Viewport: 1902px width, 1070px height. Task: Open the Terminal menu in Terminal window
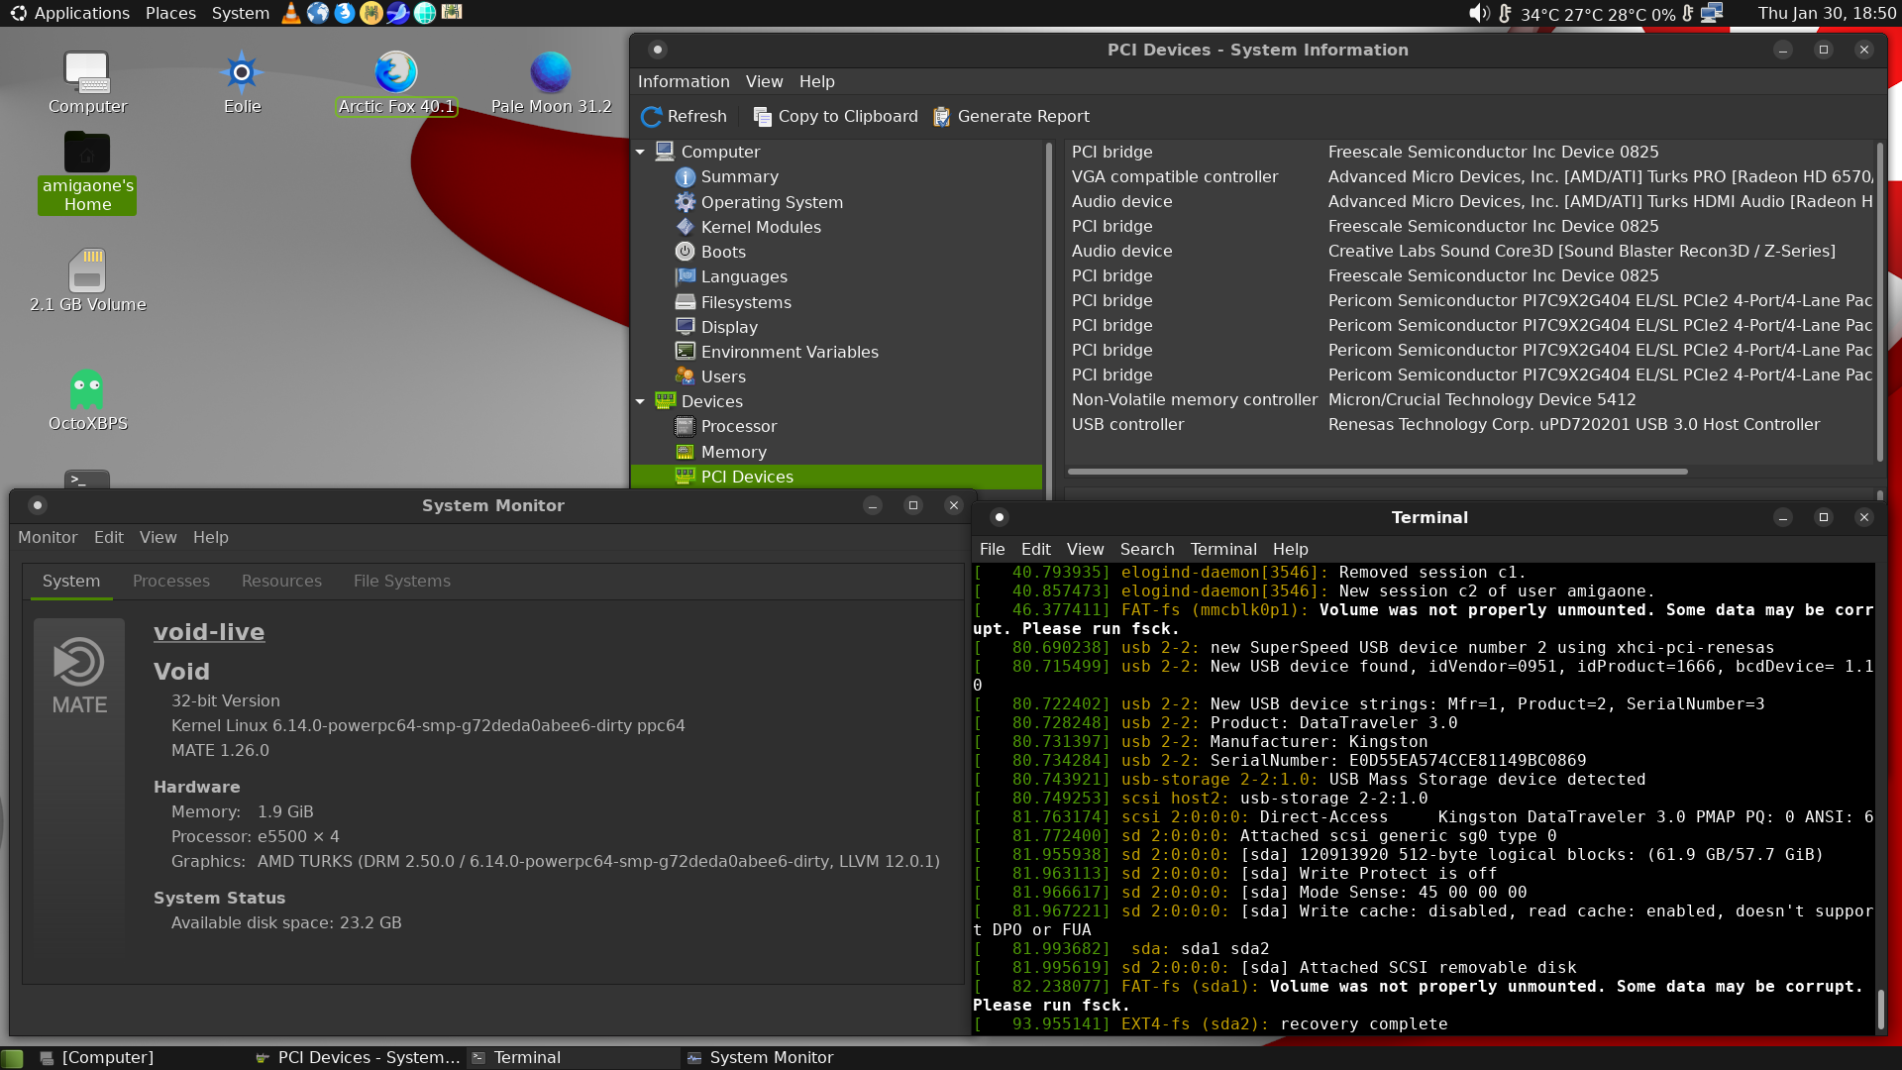[1223, 549]
